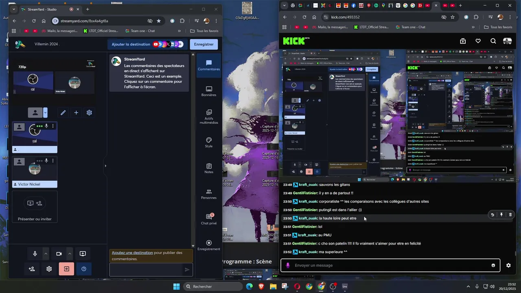Expand bookmarks overflow chevron in StreamYard window
The height and width of the screenshot is (293, 521).
coord(179,31)
